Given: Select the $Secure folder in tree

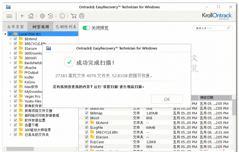Looking at the screenshot, I should pos(31,48).
